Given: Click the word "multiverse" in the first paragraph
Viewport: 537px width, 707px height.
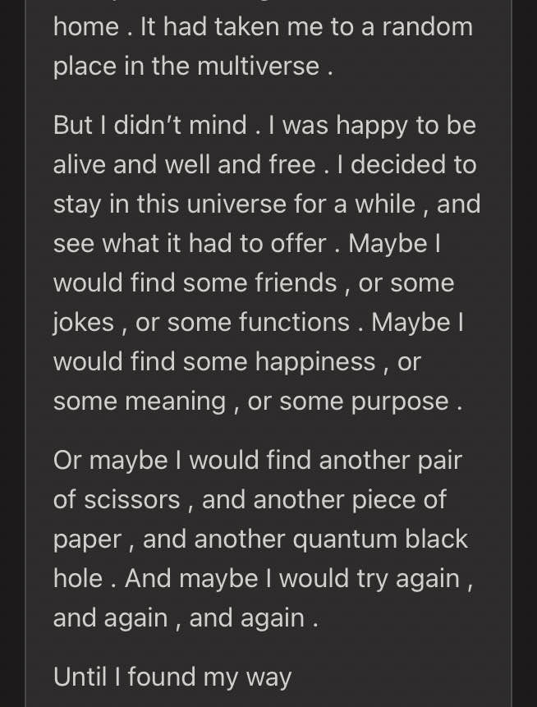Looking at the screenshot, I should click(x=259, y=67).
